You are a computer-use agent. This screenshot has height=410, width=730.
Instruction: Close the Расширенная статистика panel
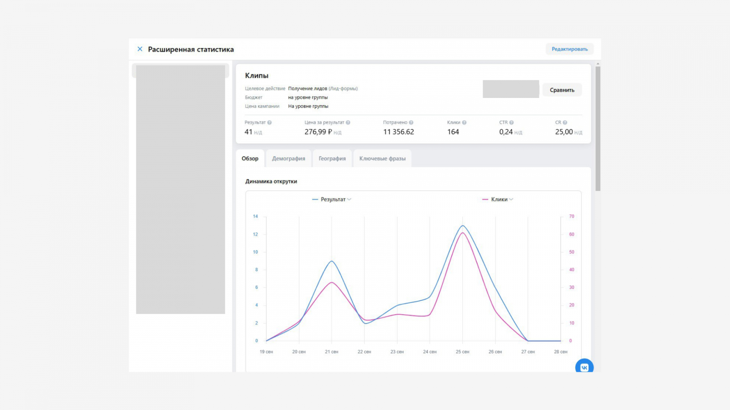140,49
